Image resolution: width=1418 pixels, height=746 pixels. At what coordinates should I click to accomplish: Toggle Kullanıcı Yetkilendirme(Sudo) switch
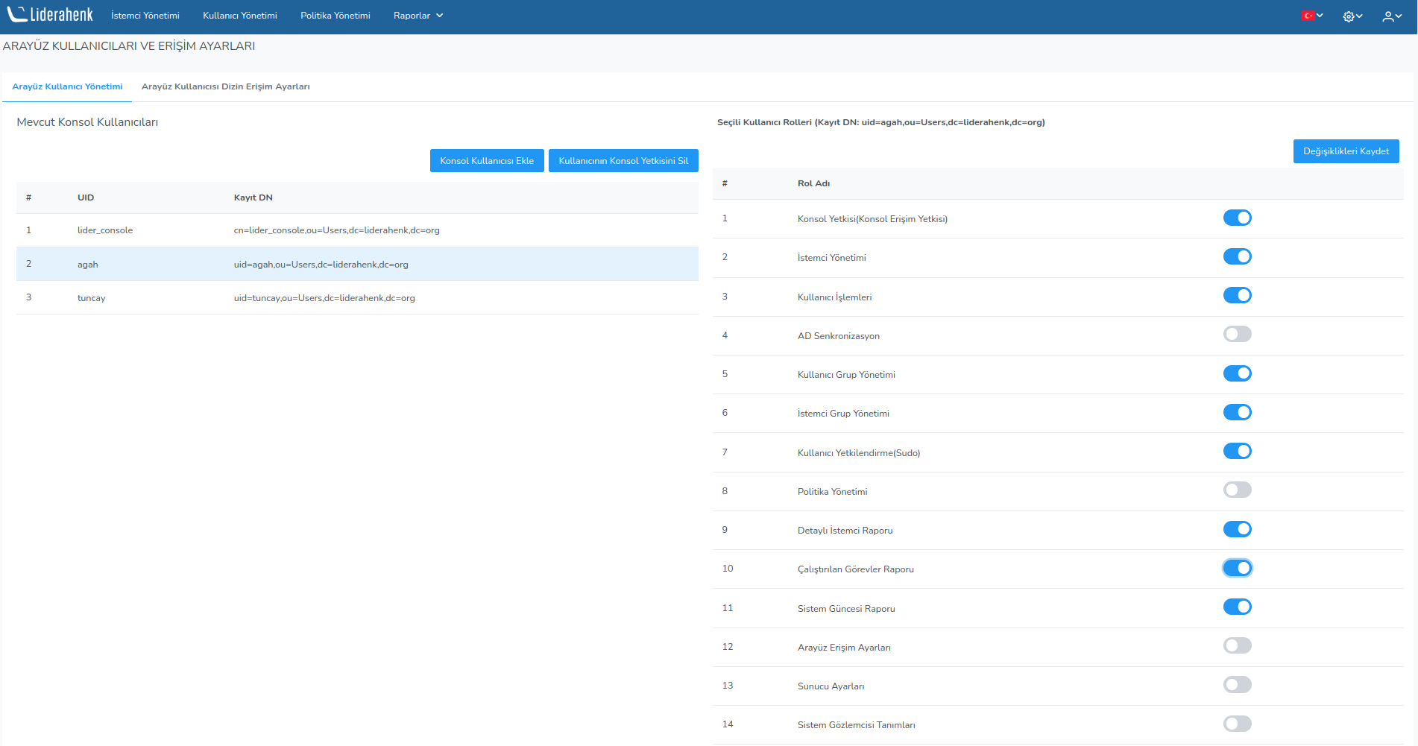pos(1238,451)
